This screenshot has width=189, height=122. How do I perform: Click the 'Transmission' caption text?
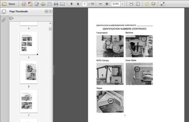(102, 33)
